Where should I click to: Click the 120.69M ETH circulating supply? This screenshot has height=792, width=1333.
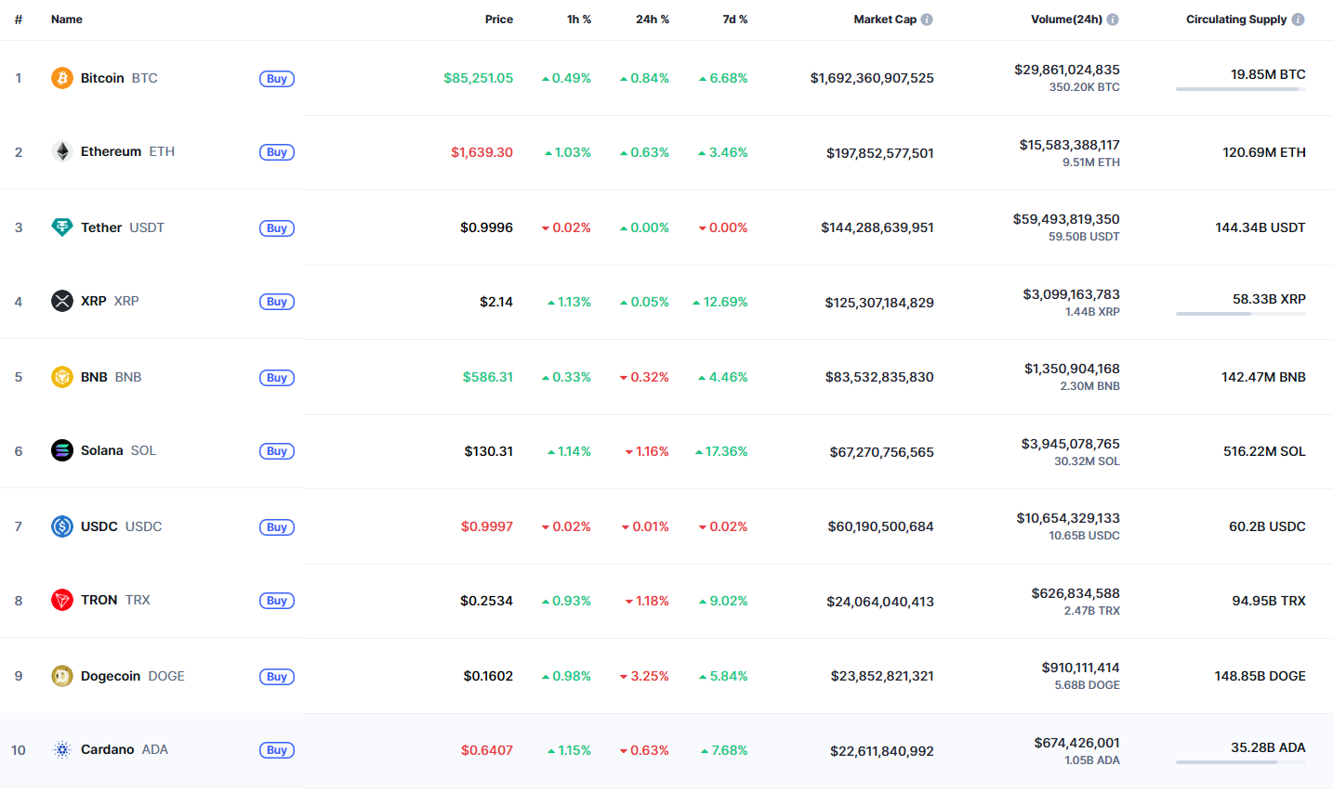tap(1264, 152)
